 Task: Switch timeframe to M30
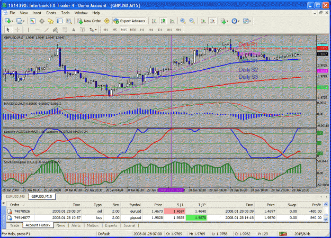coord(133,30)
